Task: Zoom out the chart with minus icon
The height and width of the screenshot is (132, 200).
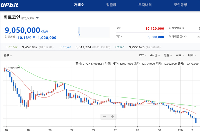Action: [x=104, y=117]
